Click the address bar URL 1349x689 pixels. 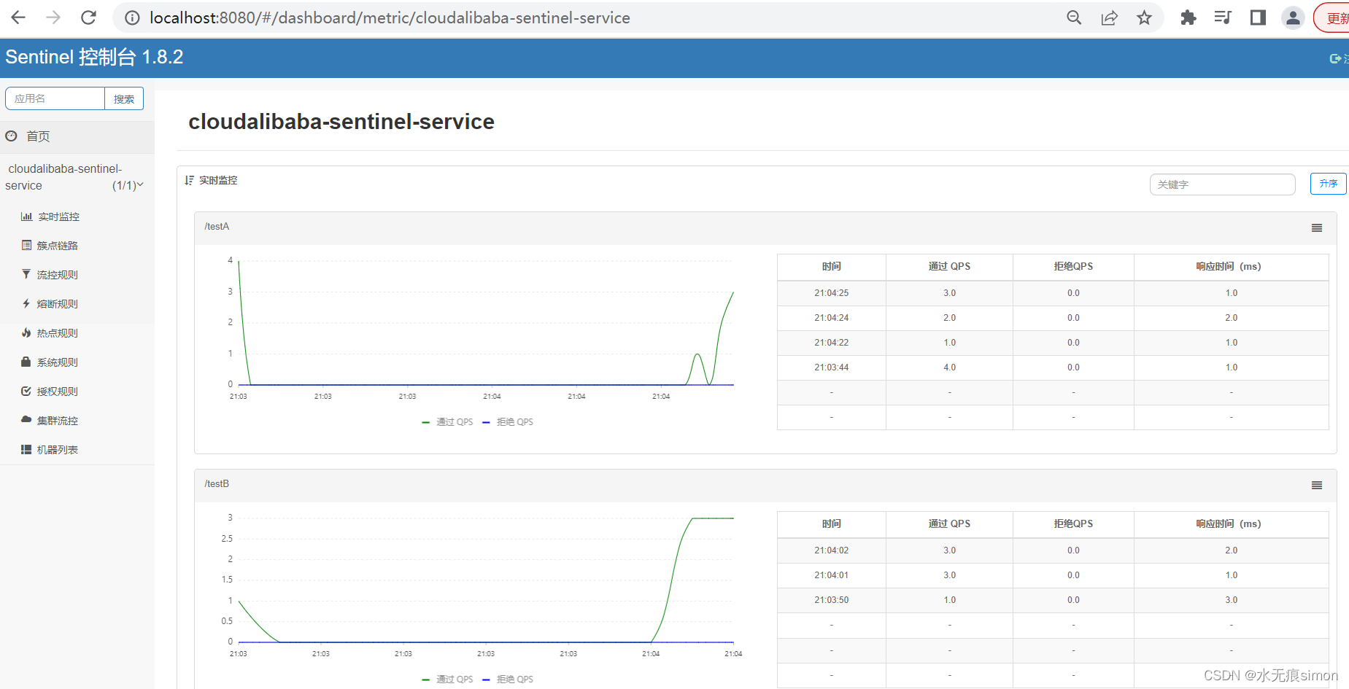click(x=390, y=18)
